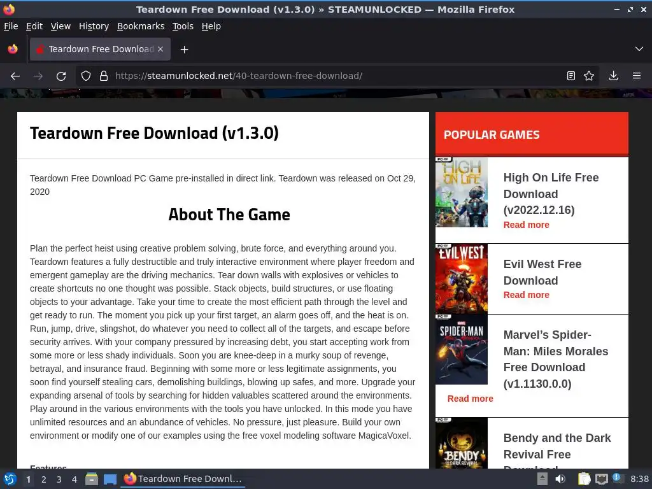Click the Firefox View icon
The image size is (652, 489).
pos(13,49)
